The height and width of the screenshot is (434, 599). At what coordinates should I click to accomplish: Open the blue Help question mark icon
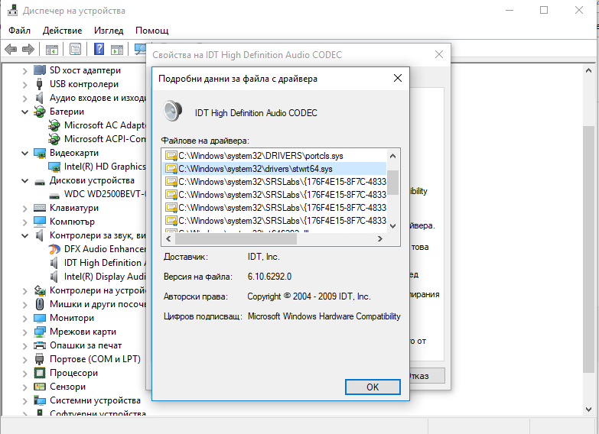(x=99, y=49)
